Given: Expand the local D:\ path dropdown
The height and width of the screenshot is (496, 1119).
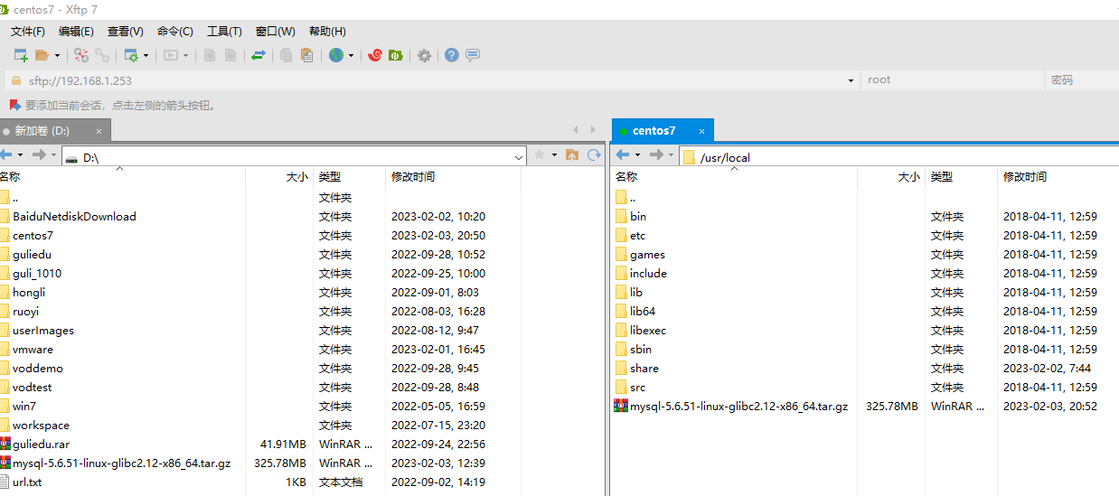Looking at the screenshot, I should point(518,156).
